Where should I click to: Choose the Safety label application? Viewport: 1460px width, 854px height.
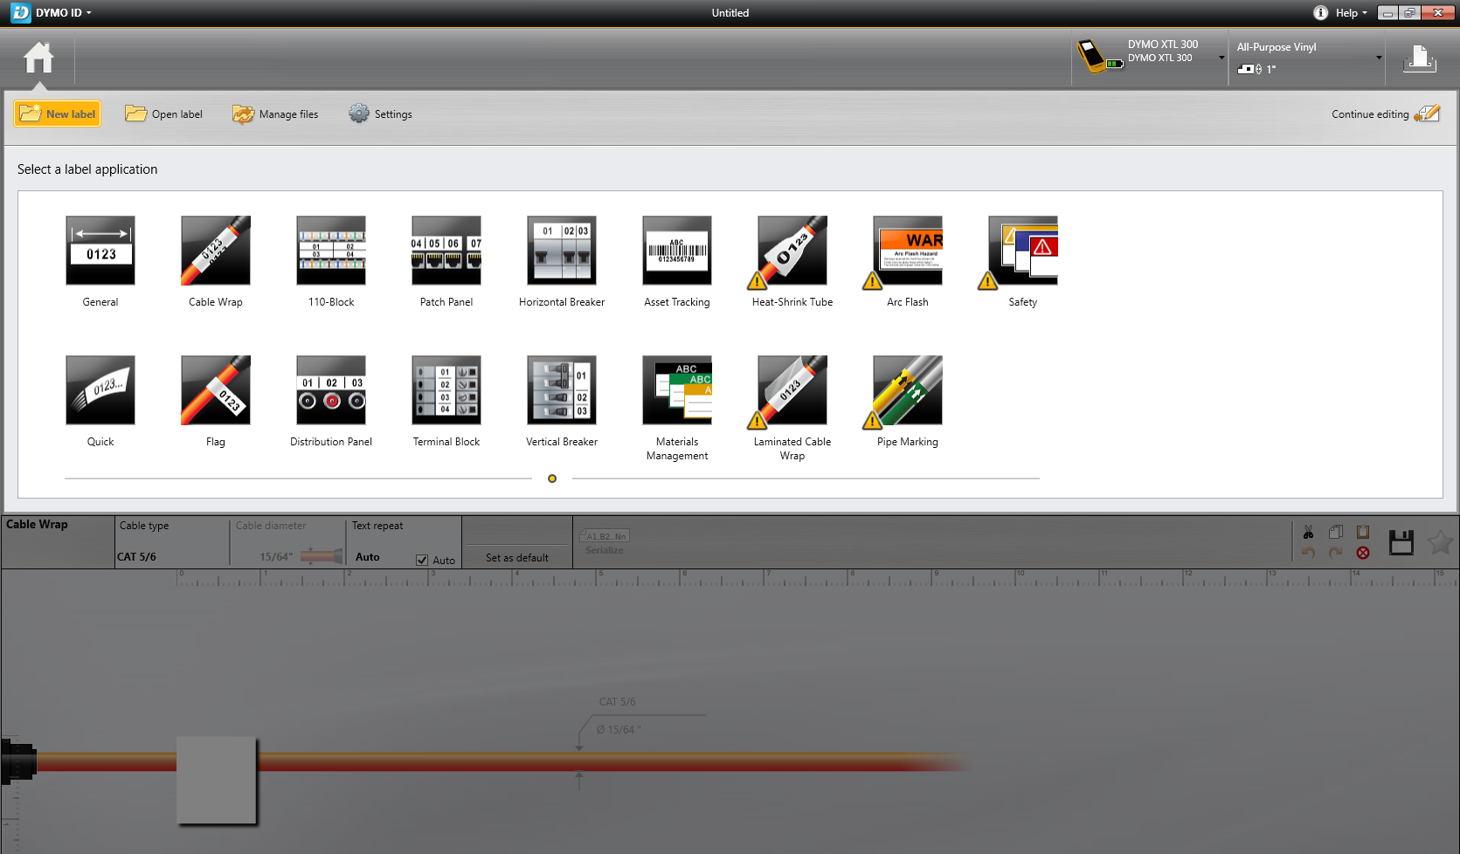tap(1023, 251)
